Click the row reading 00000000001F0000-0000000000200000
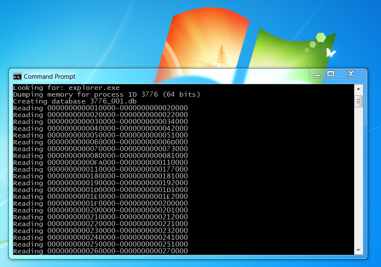The width and height of the screenshot is (381, 267). tap(100, 203)
